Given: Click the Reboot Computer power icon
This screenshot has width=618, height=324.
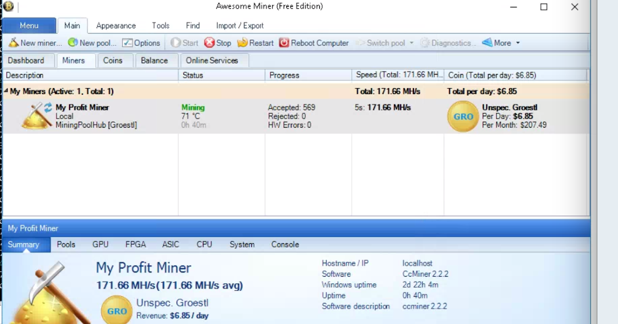Looking at the screenshot, I should 284,43.
